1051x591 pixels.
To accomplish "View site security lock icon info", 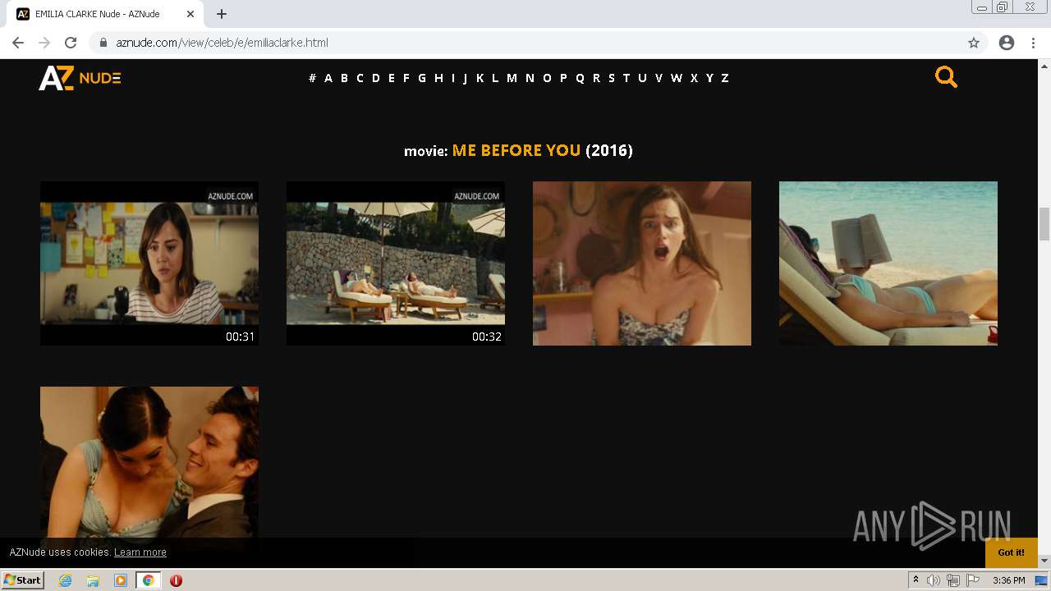I will [x=103, y=43].
